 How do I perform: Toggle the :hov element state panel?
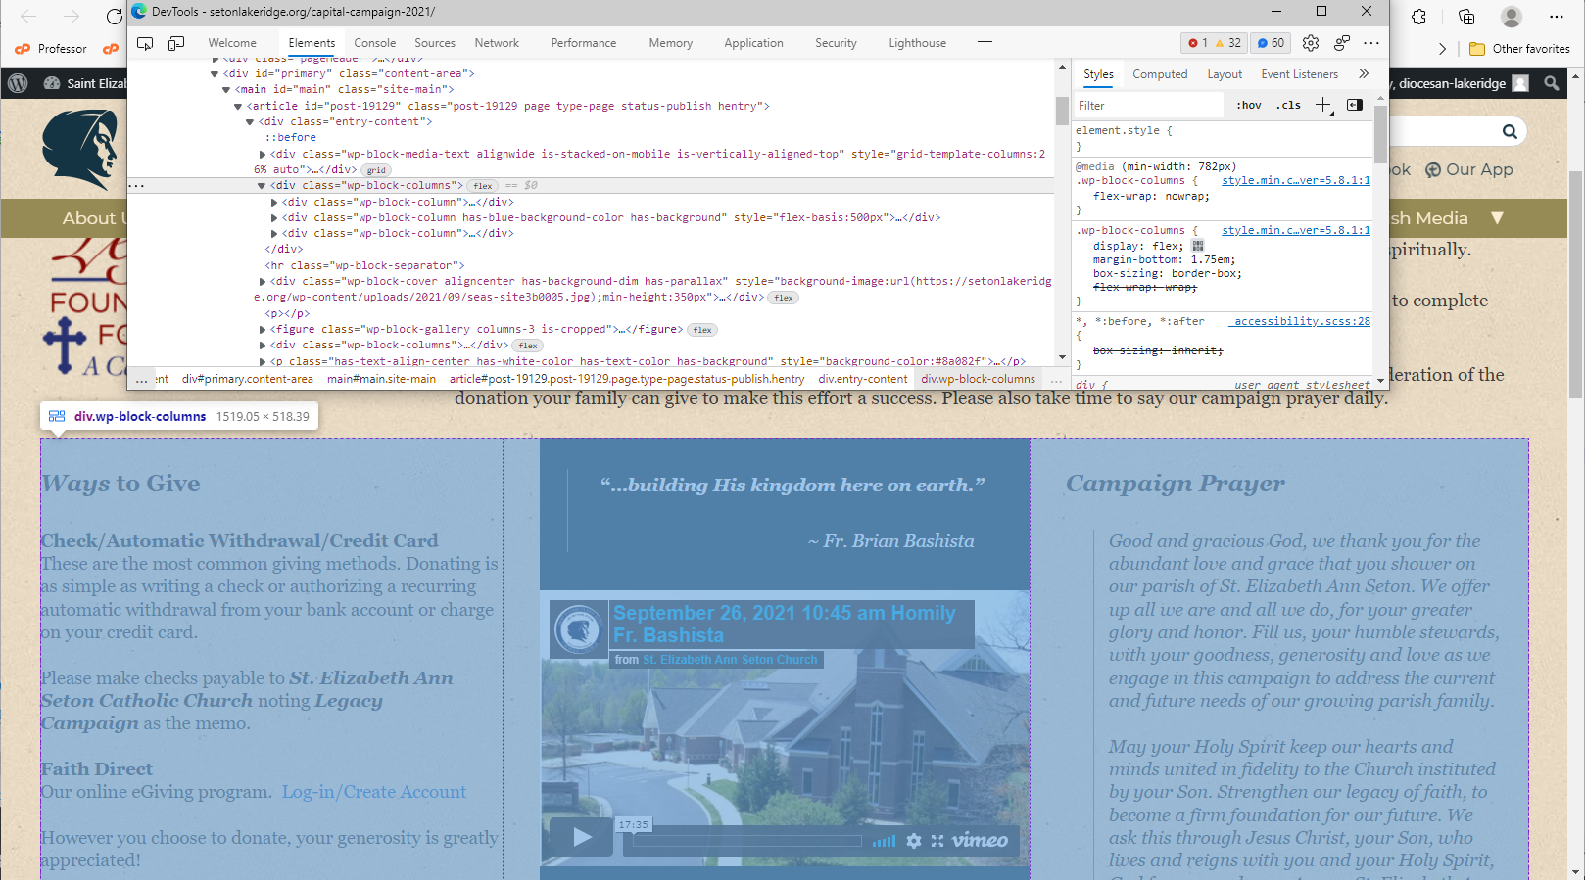1248,105
